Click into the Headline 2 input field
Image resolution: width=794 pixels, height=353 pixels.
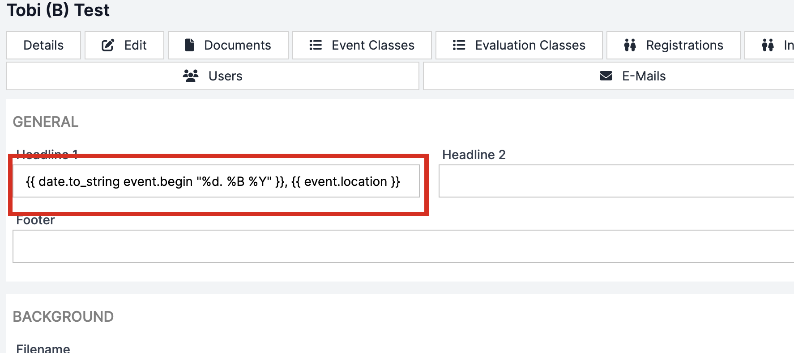click(616, 181)
